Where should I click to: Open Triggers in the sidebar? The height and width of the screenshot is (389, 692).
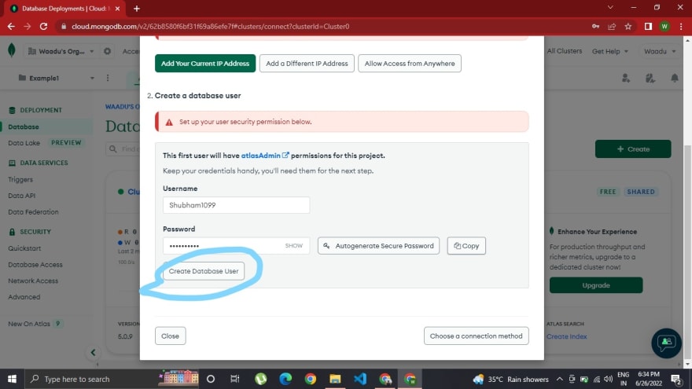pos(20,179)
